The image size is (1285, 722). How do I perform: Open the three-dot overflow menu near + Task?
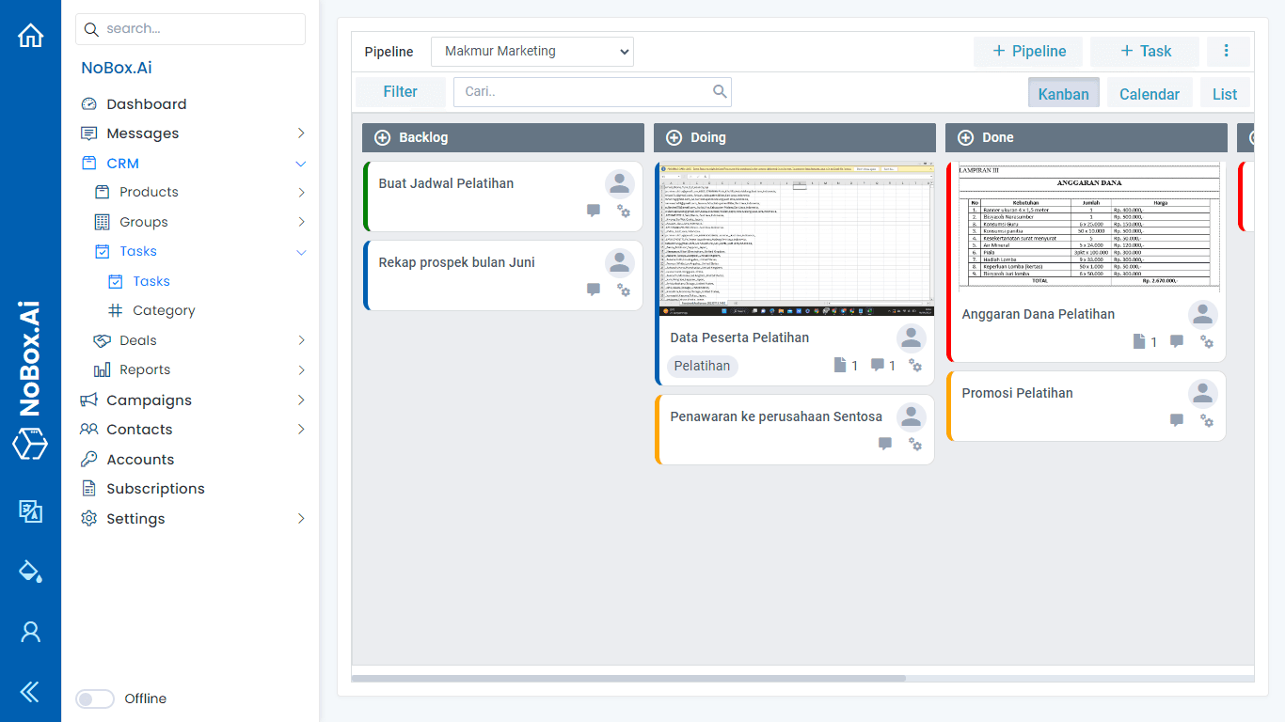click(1228, 52)
